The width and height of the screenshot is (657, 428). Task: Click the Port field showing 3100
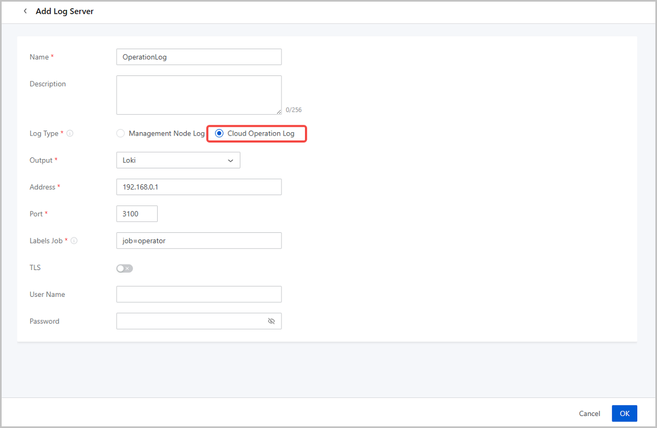point(137,214)
